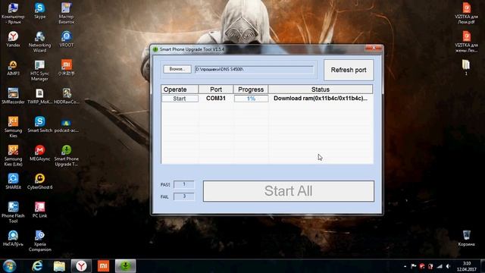Click the Download ram status text
The height and width of the screenshot is (273, 485).
click(x=321, y=99)
